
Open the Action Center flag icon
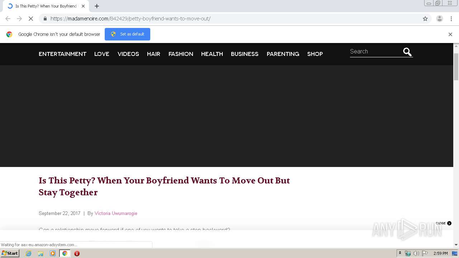click(425, 253)
